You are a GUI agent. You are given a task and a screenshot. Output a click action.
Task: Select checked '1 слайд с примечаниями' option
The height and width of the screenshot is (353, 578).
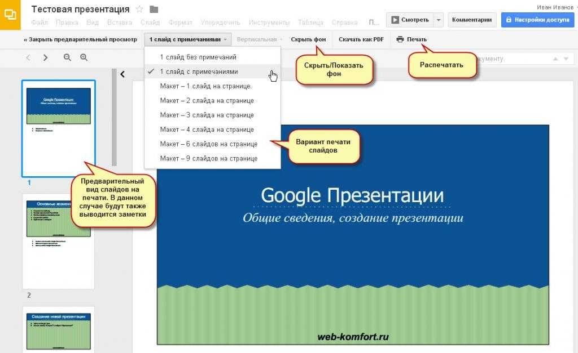point(212,72)
